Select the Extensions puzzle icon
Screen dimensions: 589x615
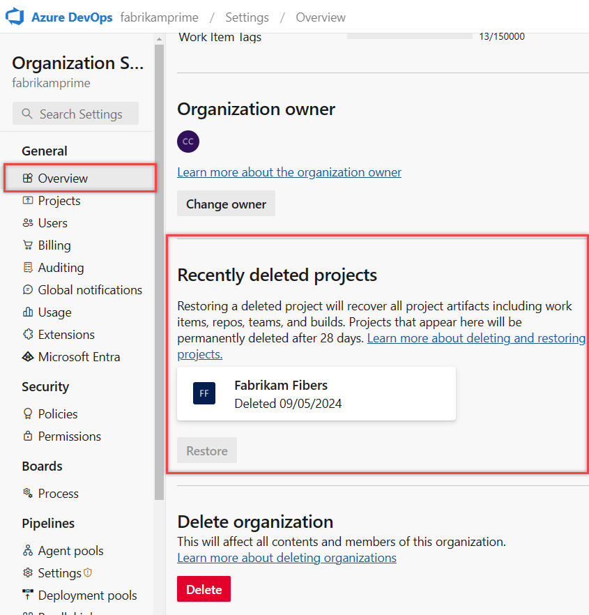31,335
